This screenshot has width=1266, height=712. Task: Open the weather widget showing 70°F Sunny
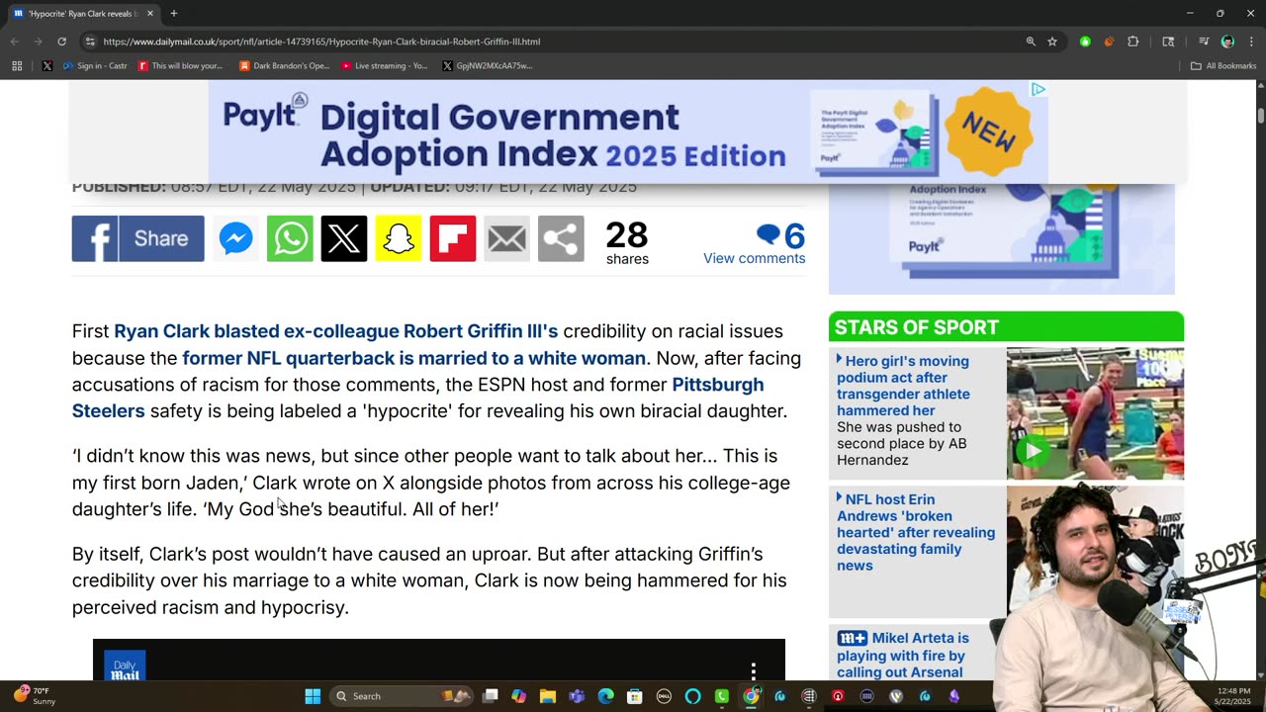coord(34,696)
